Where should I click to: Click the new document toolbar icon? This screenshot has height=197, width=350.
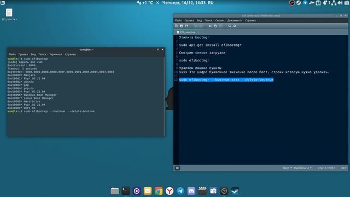pos(176,26)
